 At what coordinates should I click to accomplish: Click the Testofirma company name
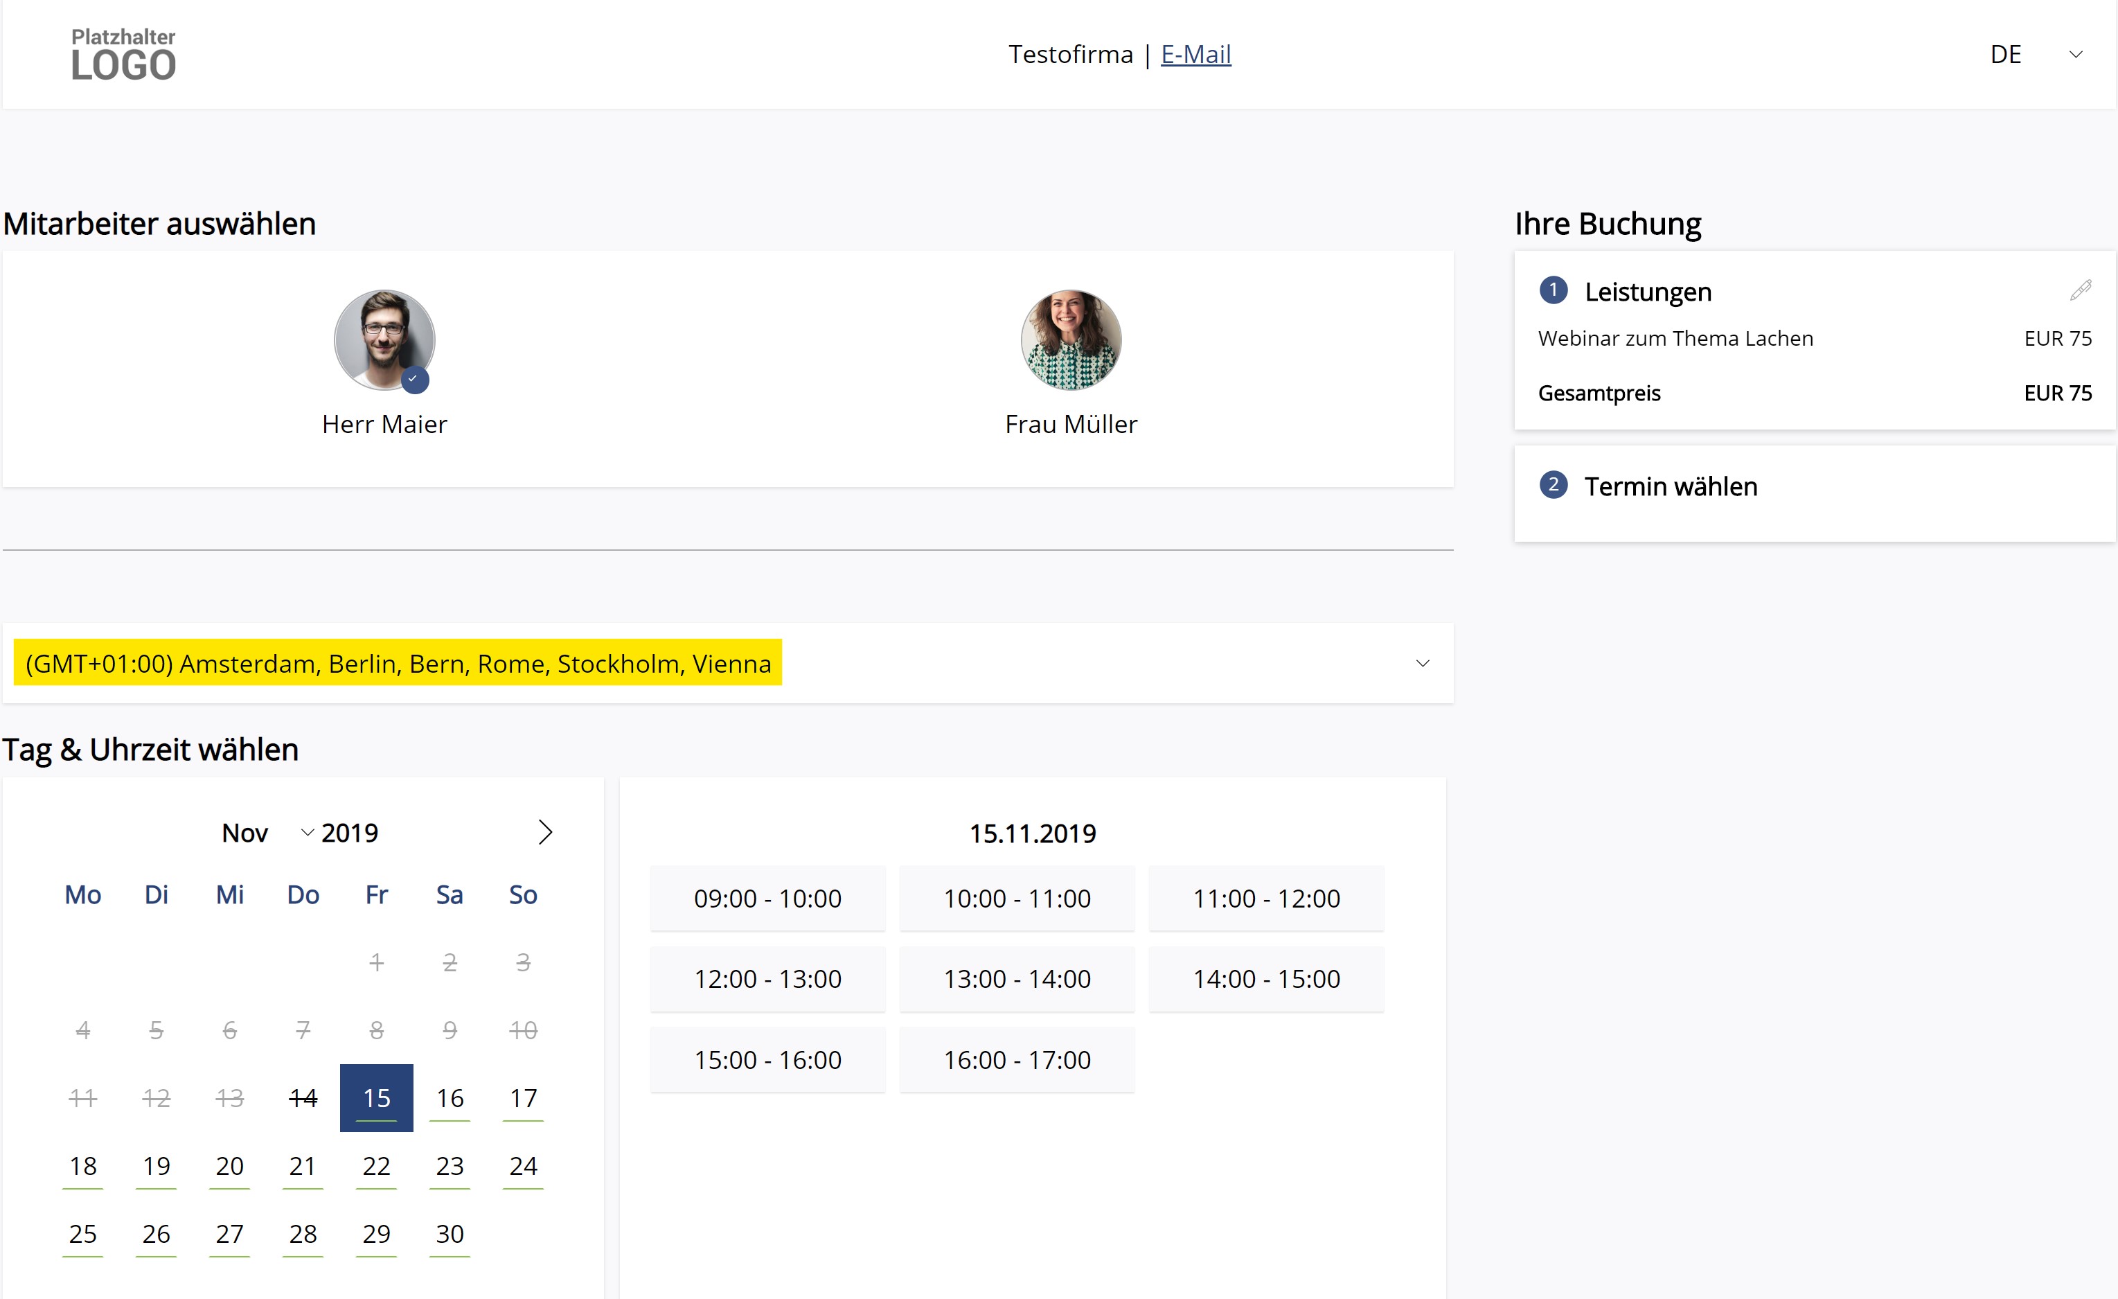[1070, 54]
